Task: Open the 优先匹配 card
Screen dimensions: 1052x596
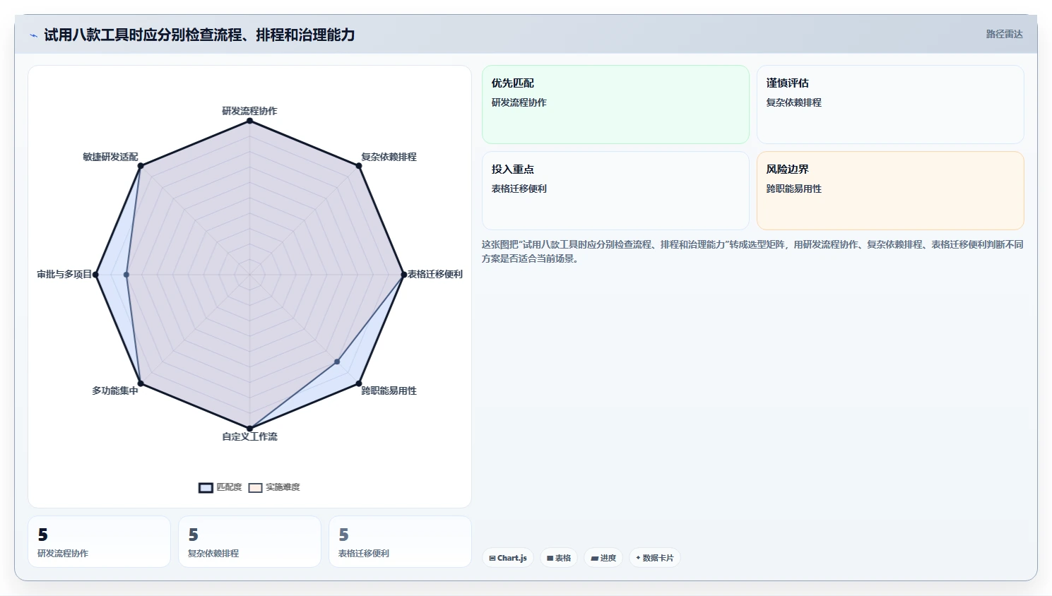Action: pos(615,105)
